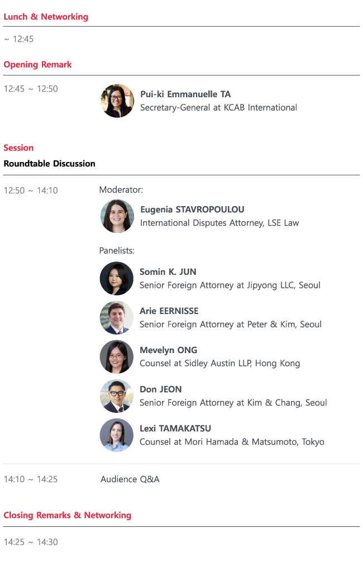Click the Mevelyn ONG name

(x=169, y=350)
